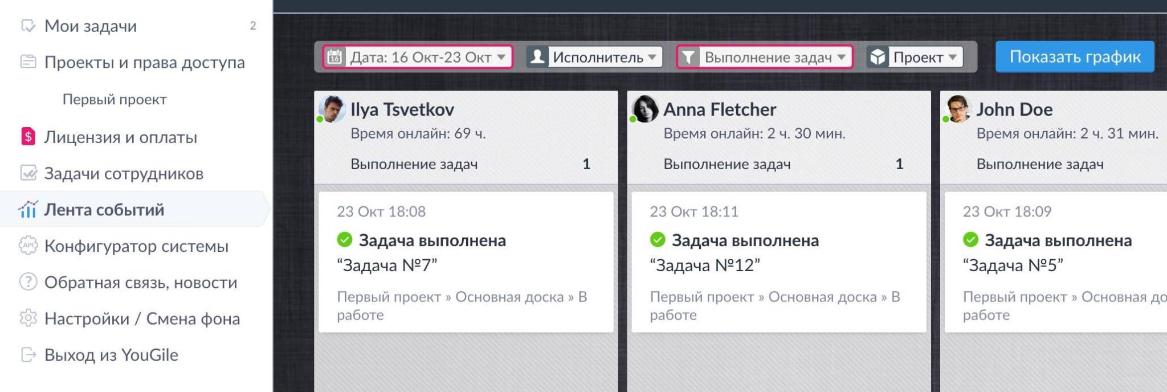This screenshot has height=392, width=1167.
Task: Click the Projects and access rights icon
Action: [28, 62]
